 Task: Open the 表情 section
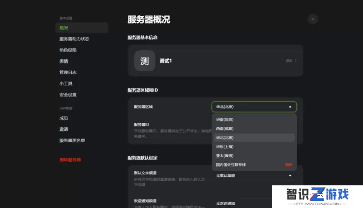pyautogui.click(x=64, y=61)
